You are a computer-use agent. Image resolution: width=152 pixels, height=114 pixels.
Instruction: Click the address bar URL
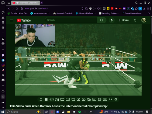pyautogui.click(x=36, y=9)
